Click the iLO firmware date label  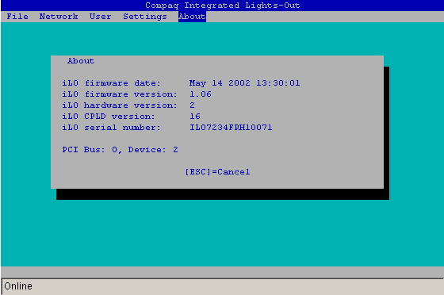(x=111, y=83)
